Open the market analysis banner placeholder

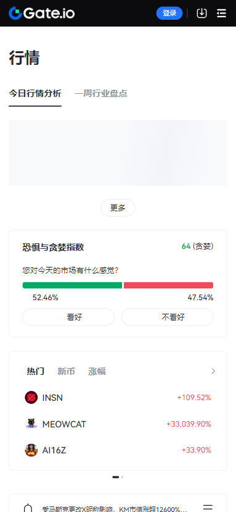(x=118, y=153)
